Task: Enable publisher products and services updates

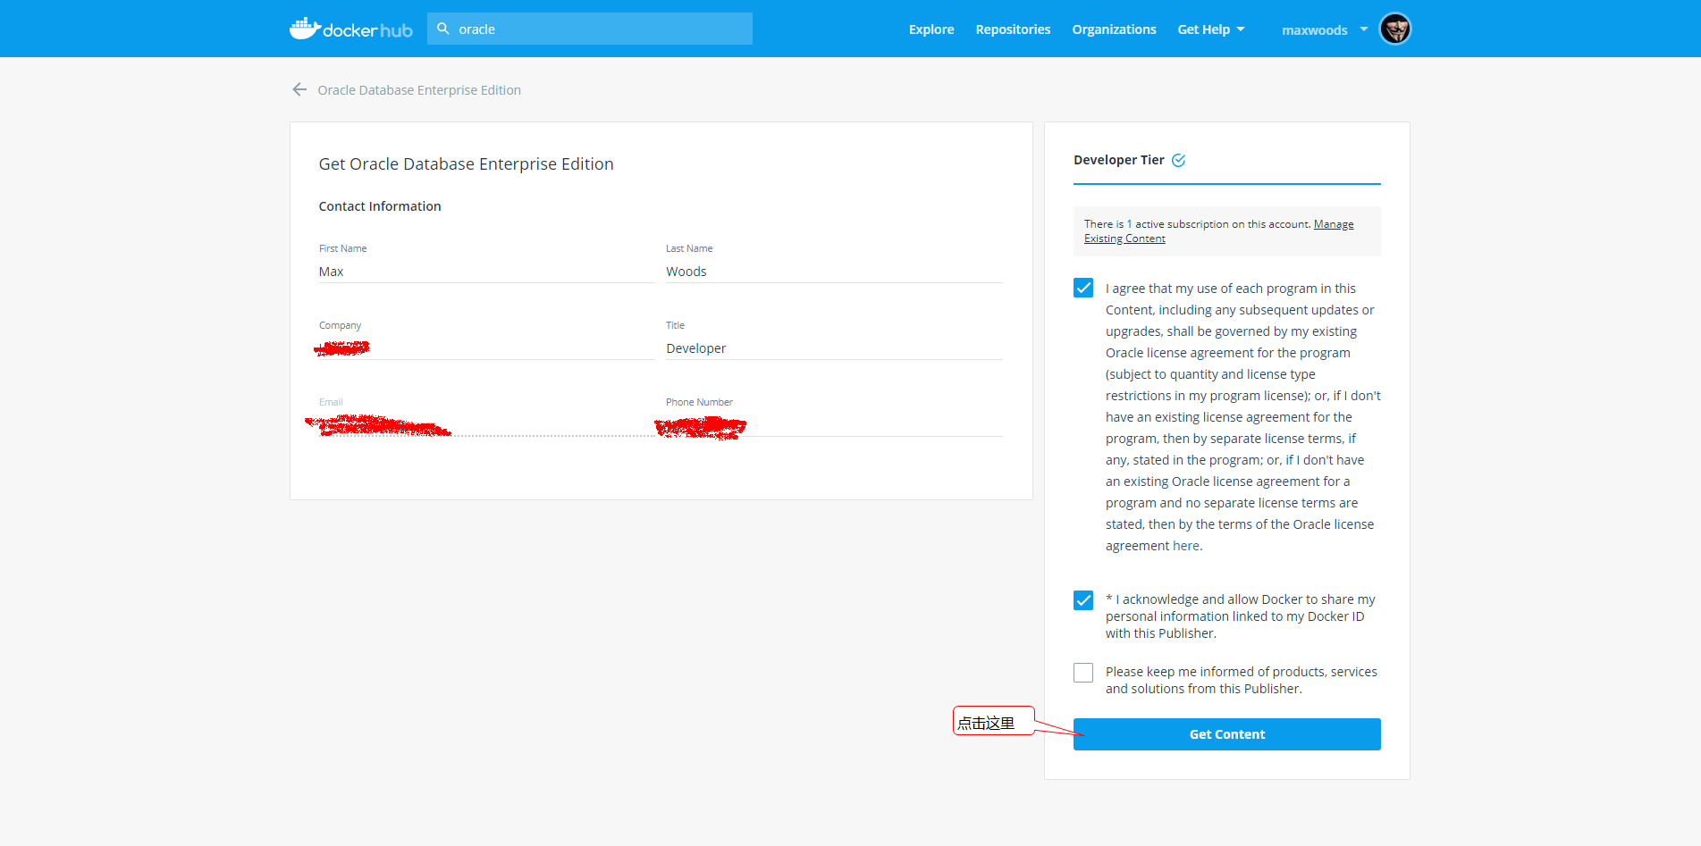Action: (x=1082, y=672)
